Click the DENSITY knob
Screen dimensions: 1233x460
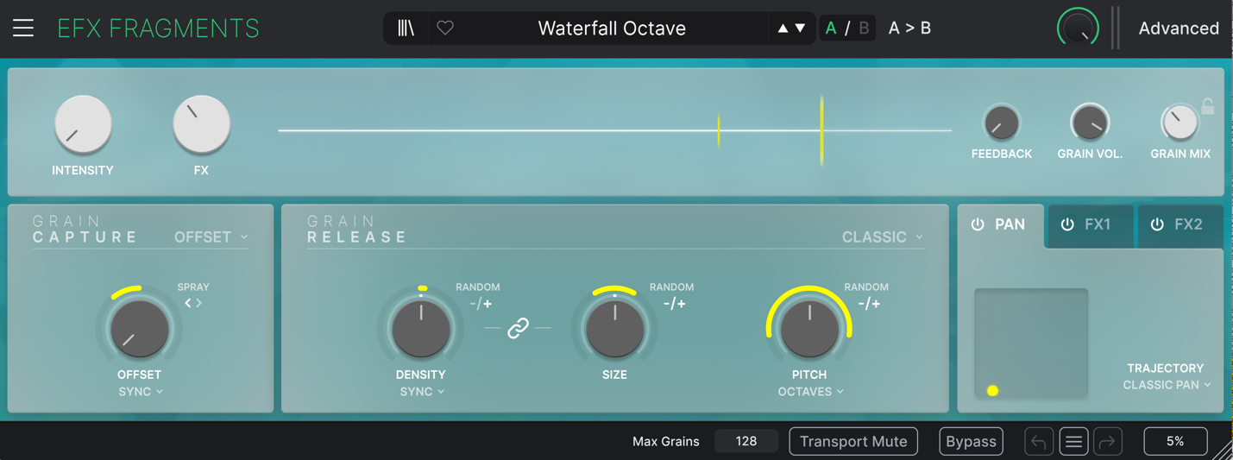(x=421, y=329)
